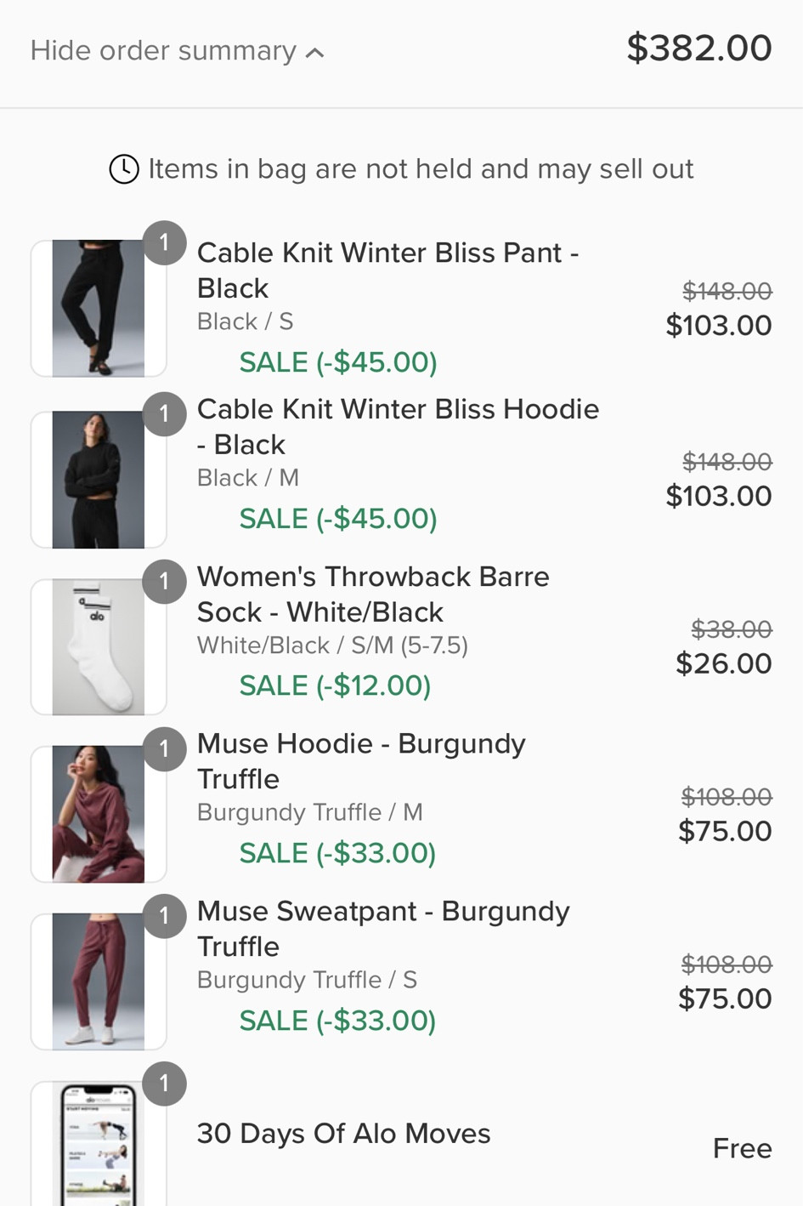Image resolution: width=803 pixels, height=1206 pixels.
Task: Click the SALE label on the Muse Sweatpant
Action: pyautogui.click(x=336, y=1020)
